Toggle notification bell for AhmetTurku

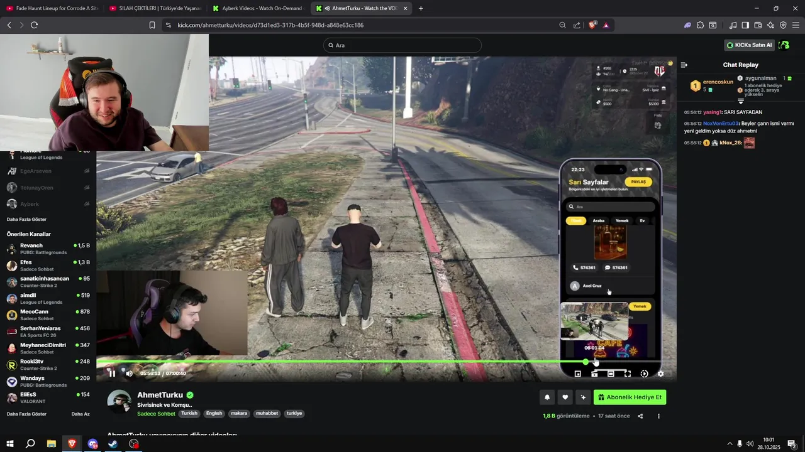point(547,397)
